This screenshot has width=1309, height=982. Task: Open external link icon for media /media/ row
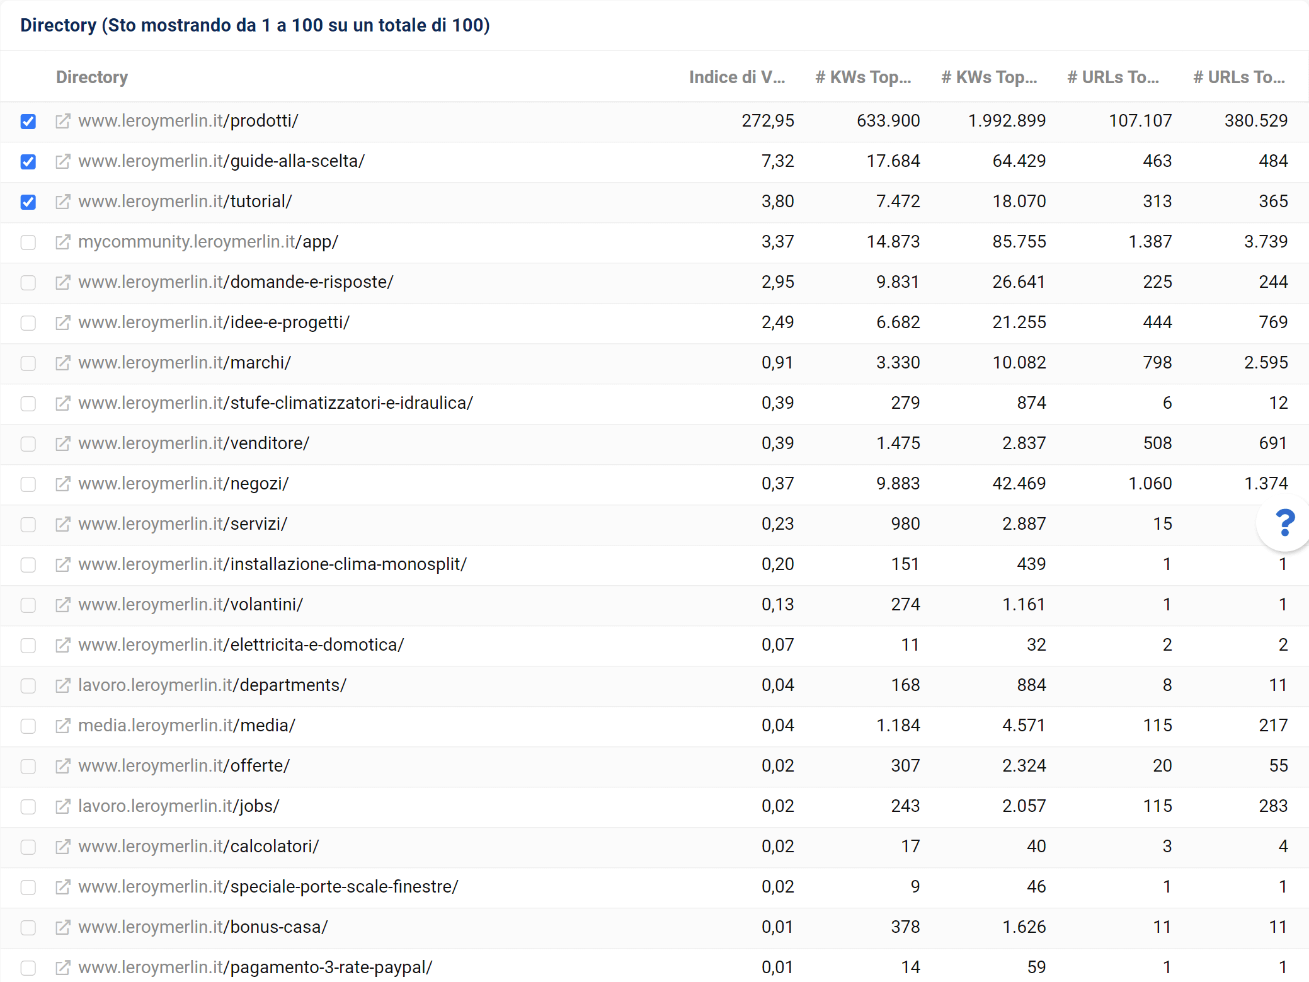(62, 726)
